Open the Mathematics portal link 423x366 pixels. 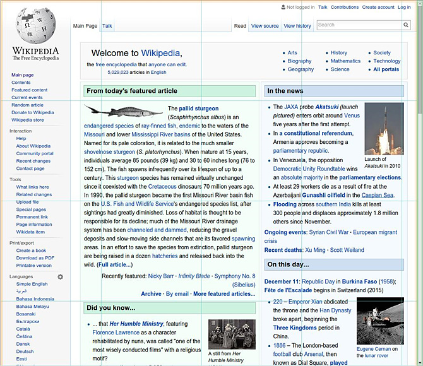click(x=345, y=61)
